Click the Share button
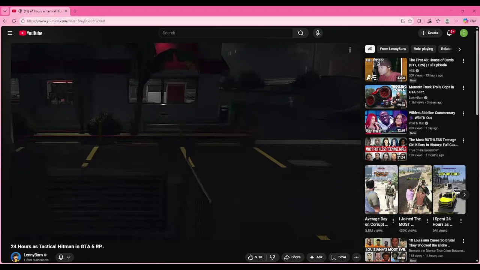 pyautogui.click(x=292, y=257)
